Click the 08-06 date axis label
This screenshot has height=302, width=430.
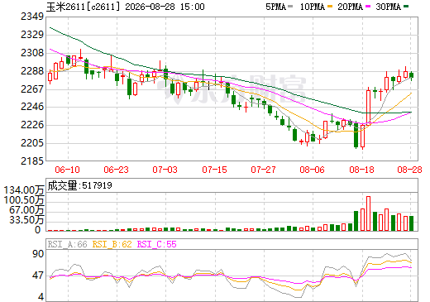(312, 170)
